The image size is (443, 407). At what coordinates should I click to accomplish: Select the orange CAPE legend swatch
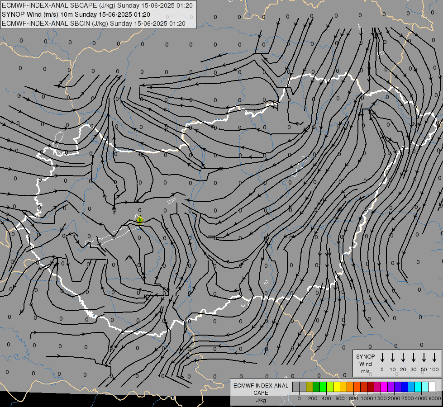pyautogui.click(x=350, y=387)
